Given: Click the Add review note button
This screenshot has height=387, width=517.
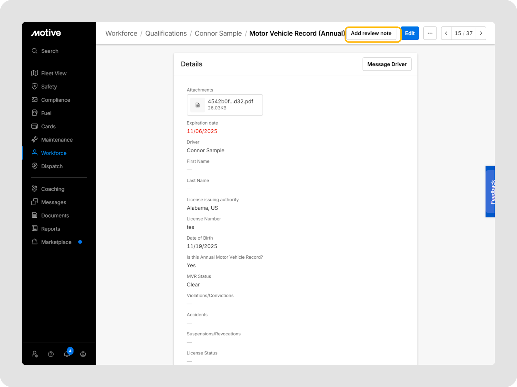Looking at the screenshot, I should tap(371, 34).
